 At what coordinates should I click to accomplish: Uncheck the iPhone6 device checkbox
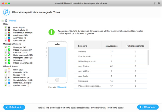click(3, 21)
